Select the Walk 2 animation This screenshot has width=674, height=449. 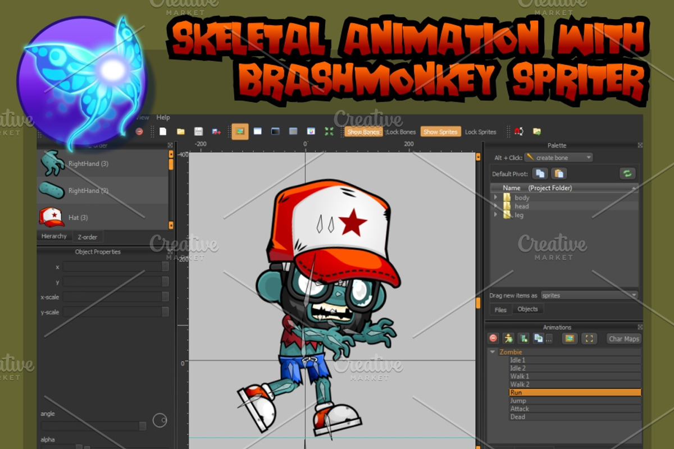tap(575, 384)
